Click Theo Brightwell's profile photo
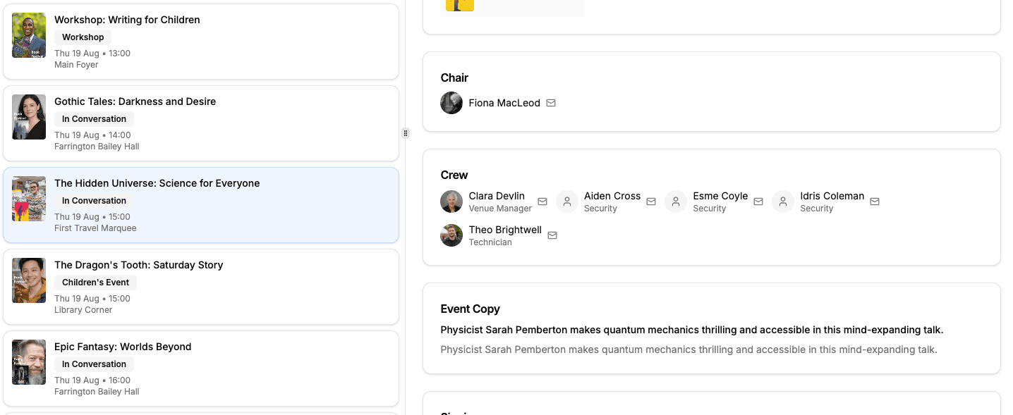Viewport: 1013px width, 415px height. tap(451, 235)
